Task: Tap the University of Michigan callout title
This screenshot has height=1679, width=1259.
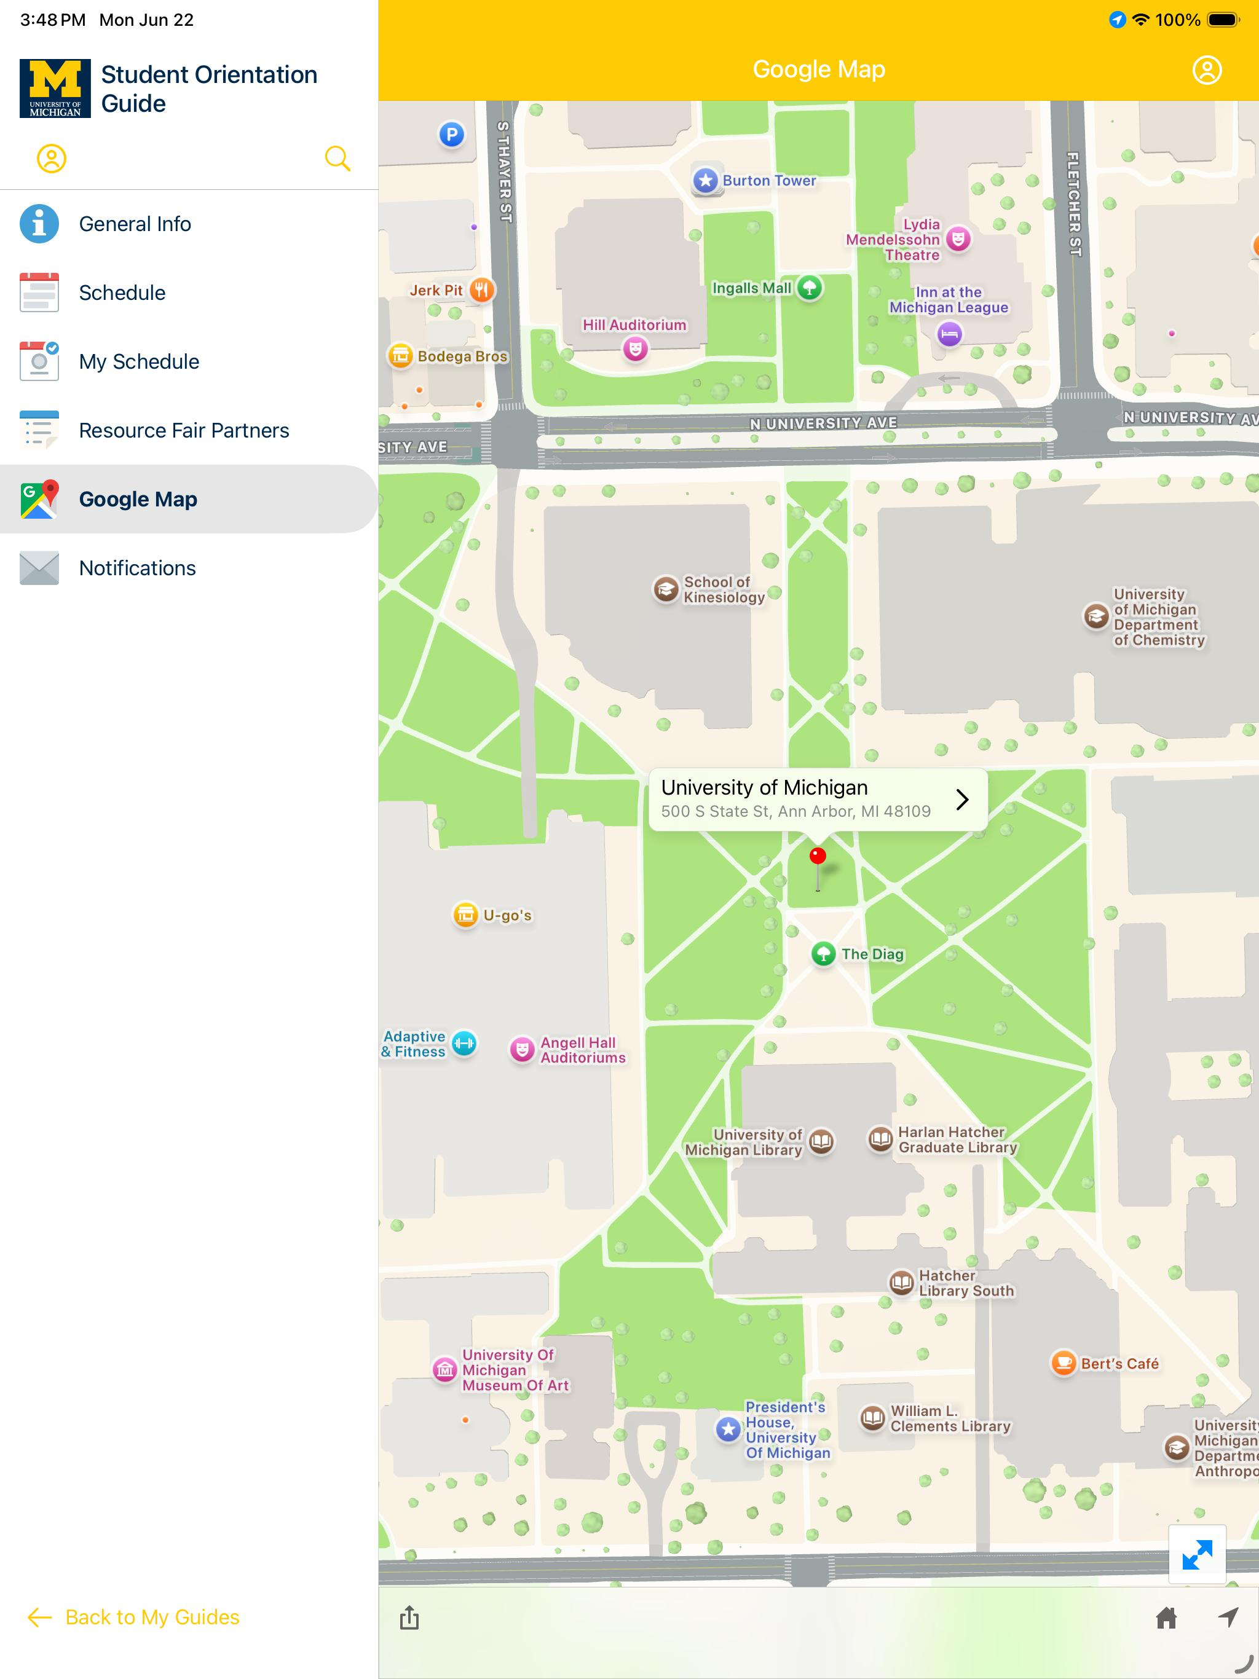Action: [x=764, y=787]
